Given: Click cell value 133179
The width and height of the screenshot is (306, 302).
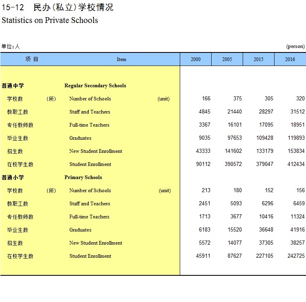Looking at the screenshot, I should pyautogui.click(x=265, y=151).
